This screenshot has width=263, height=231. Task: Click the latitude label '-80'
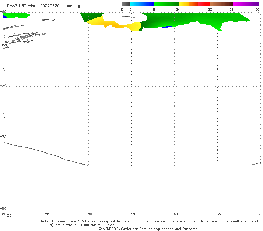tap(3, 208)
